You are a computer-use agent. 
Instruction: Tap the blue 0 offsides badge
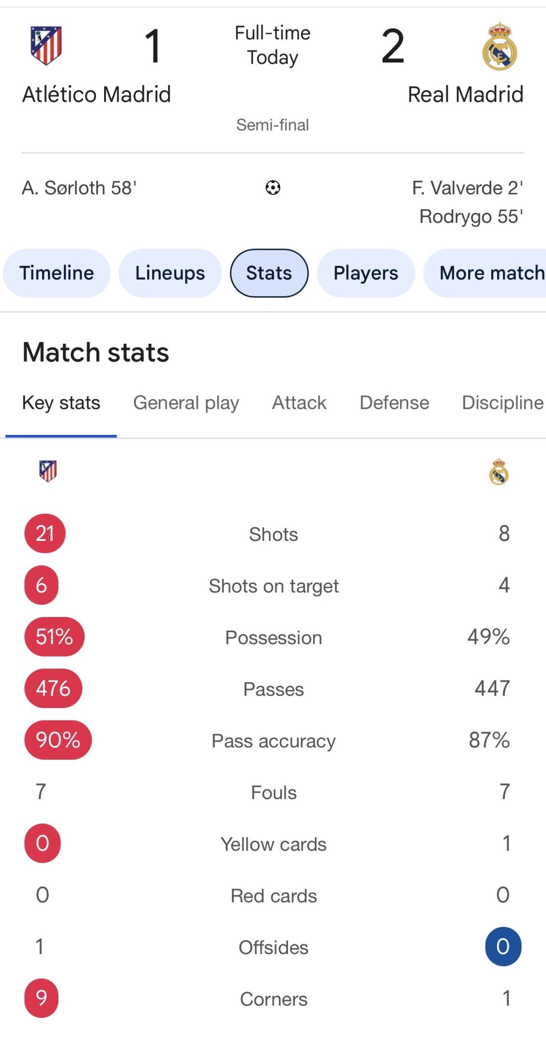[x=503, y=947]
